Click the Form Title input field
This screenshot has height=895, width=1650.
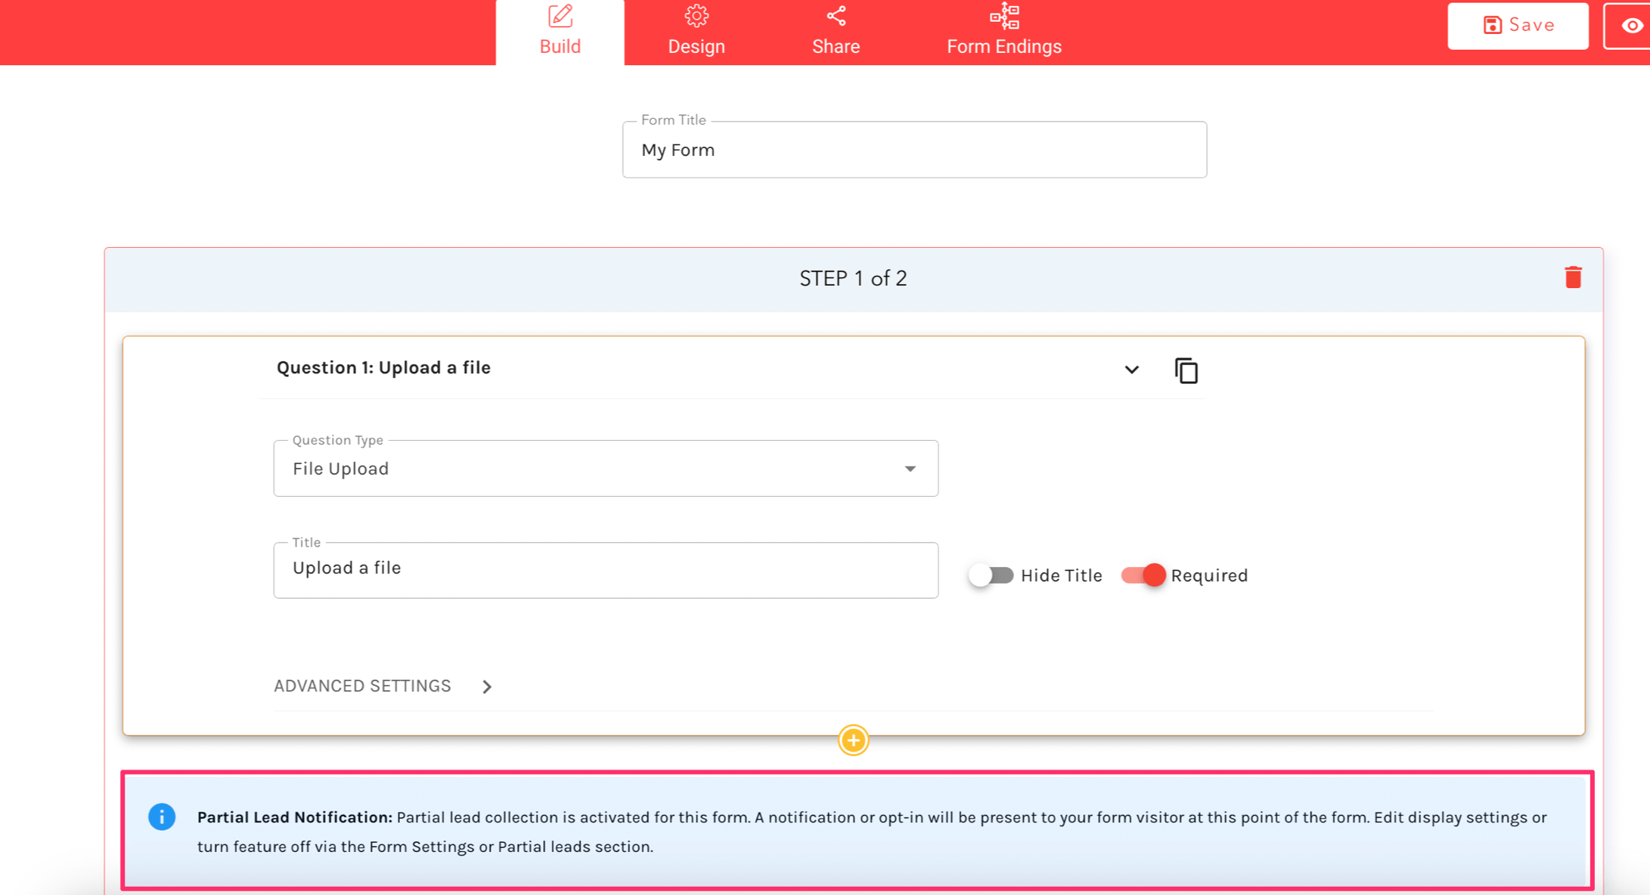tap(913, 150)
